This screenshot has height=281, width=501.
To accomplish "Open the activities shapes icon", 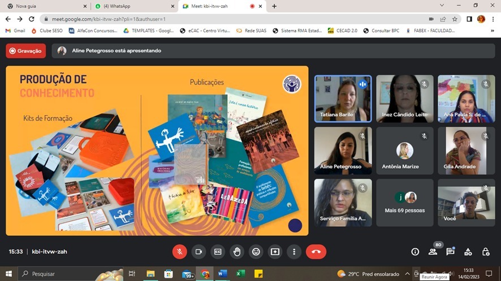I will pyautogui.click(x=468, y=252).
